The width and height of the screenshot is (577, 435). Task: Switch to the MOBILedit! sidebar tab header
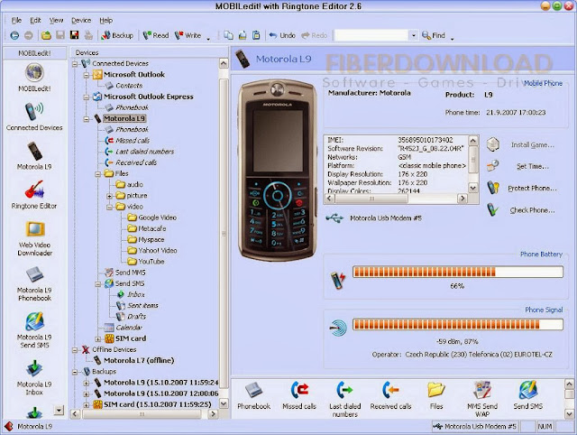pos(34,53)
